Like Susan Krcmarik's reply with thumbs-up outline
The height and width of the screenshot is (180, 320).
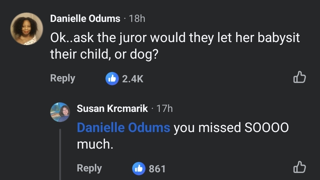[300, 167]
